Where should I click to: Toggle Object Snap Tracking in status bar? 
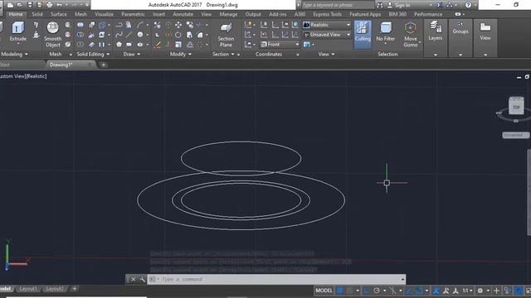pos(409,291)
